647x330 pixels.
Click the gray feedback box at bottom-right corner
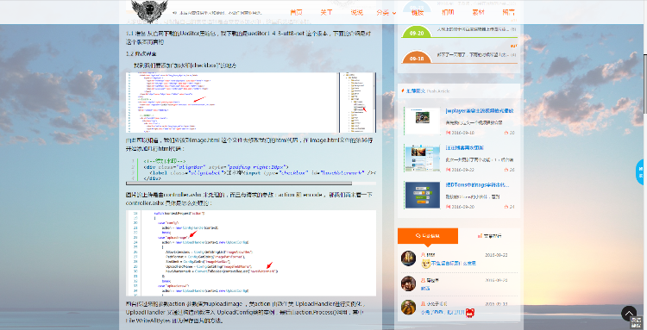637,322
